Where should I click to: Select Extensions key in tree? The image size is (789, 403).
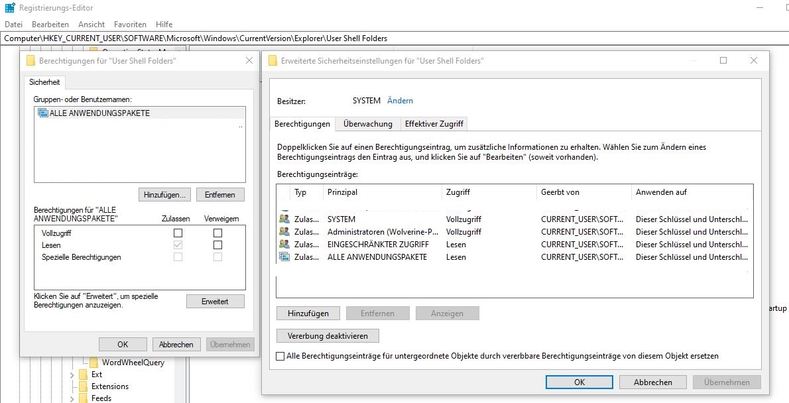[109, 386]
